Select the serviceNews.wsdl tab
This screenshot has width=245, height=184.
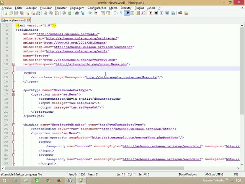15,20
